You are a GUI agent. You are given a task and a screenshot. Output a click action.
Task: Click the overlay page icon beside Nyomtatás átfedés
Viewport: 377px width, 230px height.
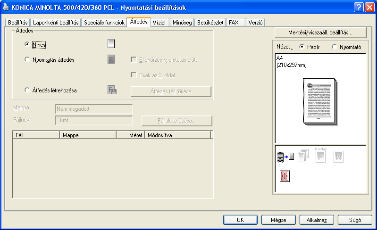pos(111,59)
